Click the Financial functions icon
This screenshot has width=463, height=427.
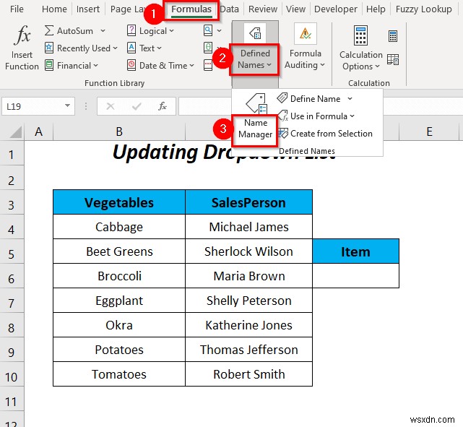click(x=49, y=65)
